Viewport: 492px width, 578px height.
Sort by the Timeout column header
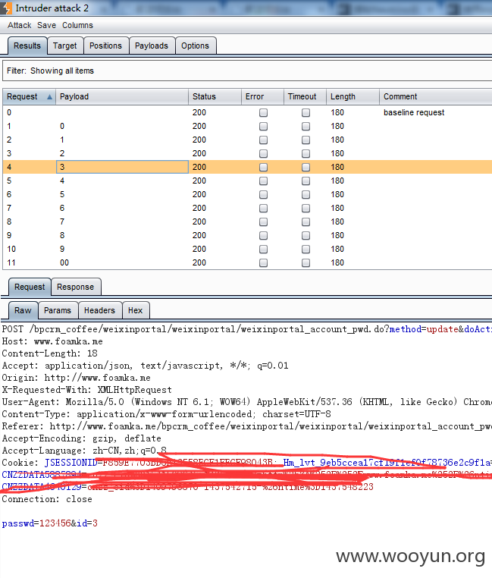click(305, 96)
